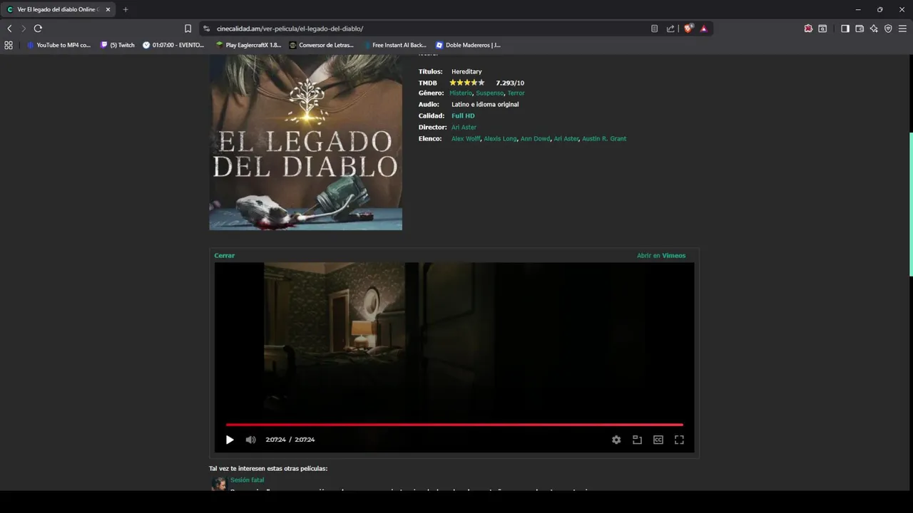Image resolution: width=913 pixels, height=513 pixels.
Task: Open the Suspenso genre link
Action: tap(490, 93)
